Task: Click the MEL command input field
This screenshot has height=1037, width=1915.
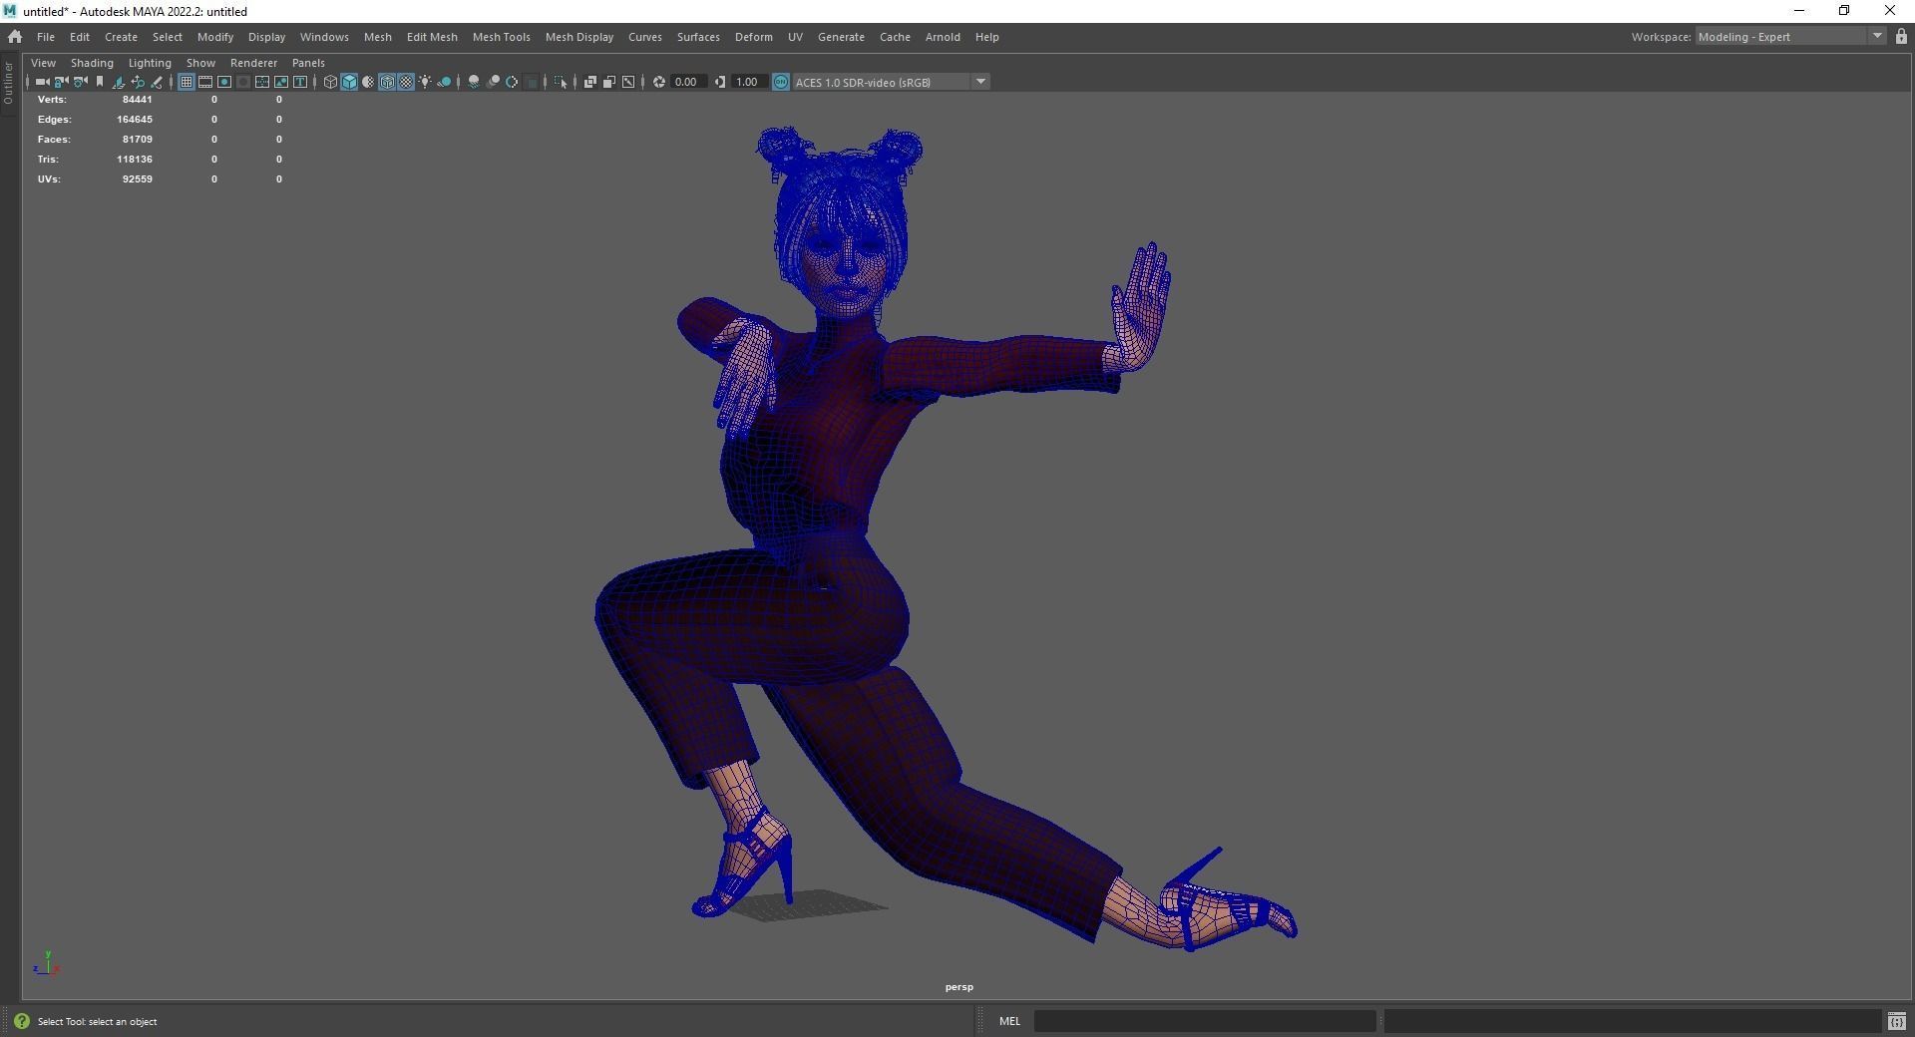Action: click(1205, 1021)
